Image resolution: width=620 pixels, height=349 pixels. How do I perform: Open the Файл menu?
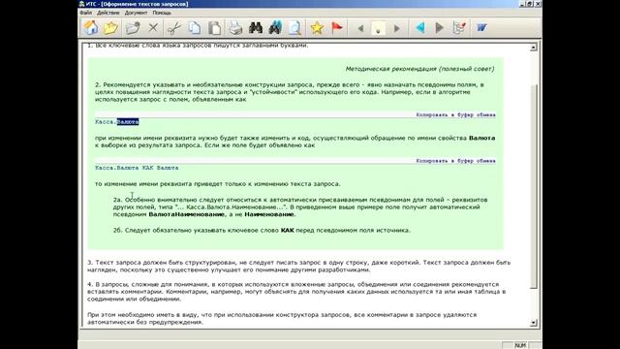pos(86,13)
